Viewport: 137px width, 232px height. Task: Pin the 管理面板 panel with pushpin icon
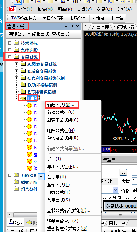72,26
